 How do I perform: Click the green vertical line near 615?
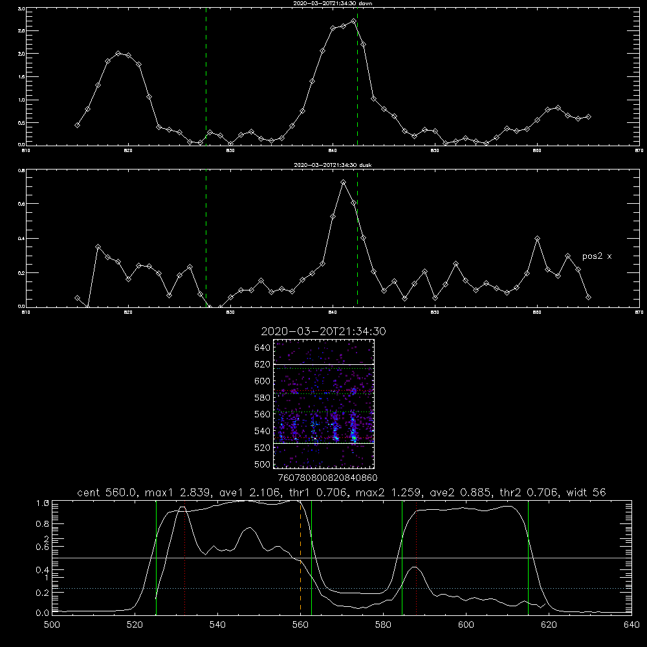point(528,557)
